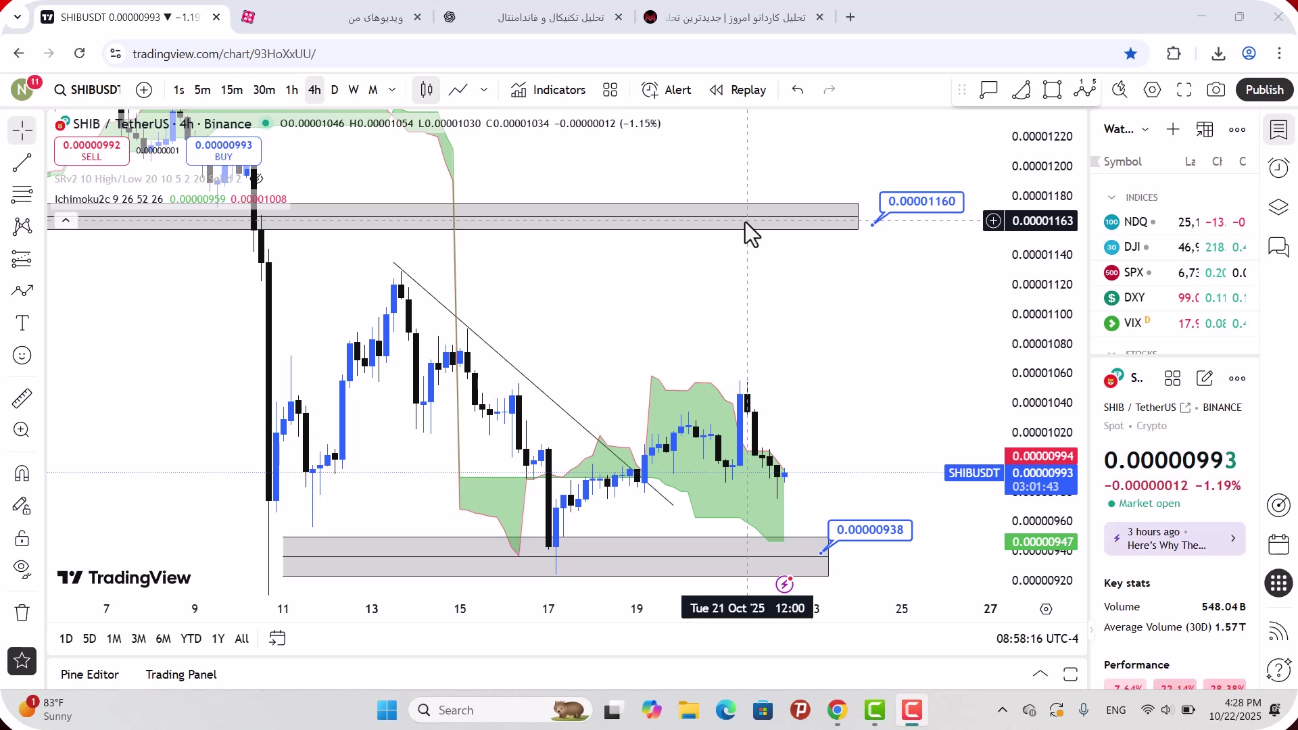Expand the line chart style dropdown
This screenshot has width=1298, height=730.
[484, 90]
